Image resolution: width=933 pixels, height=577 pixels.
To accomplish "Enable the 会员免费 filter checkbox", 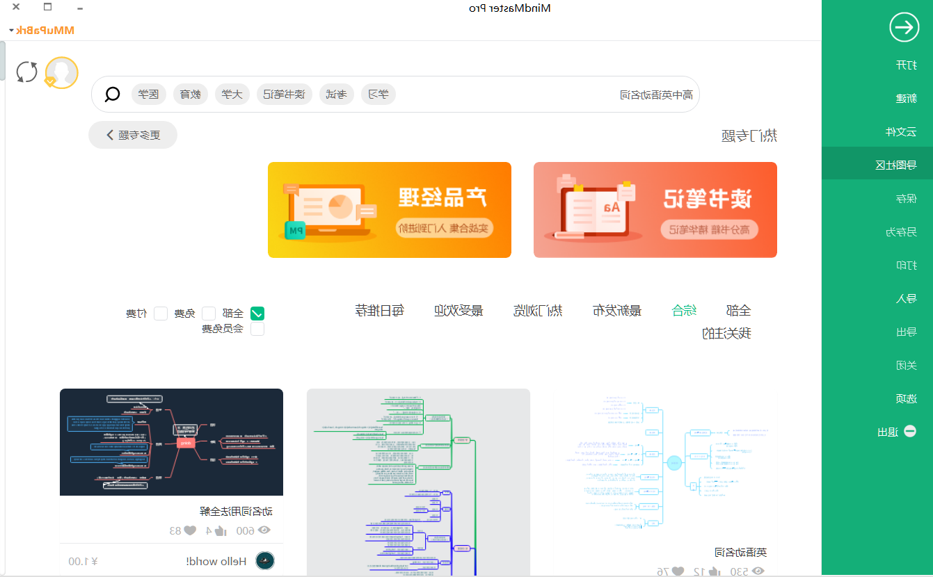I will 257,329.
